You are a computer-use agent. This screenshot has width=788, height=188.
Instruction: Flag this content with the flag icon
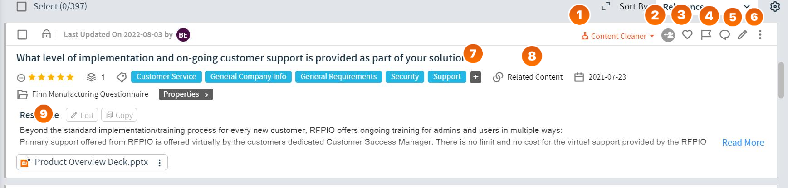coord(706,35)
